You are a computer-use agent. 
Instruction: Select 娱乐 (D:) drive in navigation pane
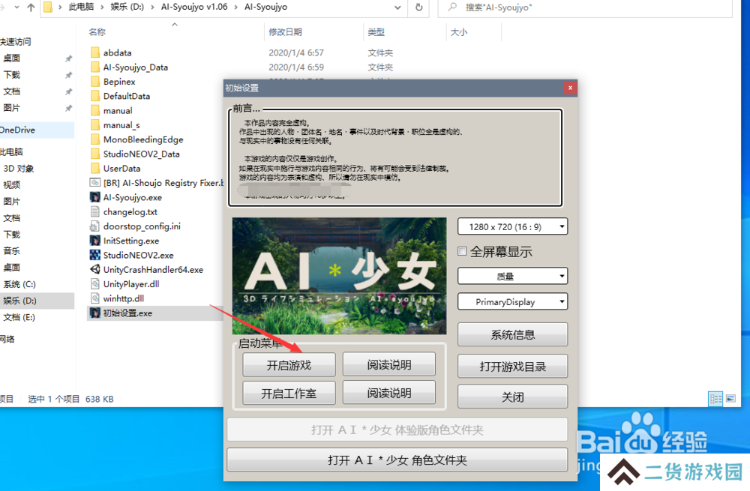pos(19,301)
